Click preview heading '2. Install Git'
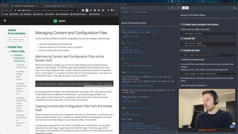 point(187,38)
